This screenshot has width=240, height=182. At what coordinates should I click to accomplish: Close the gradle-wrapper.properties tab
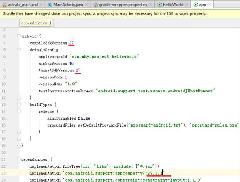151,5
